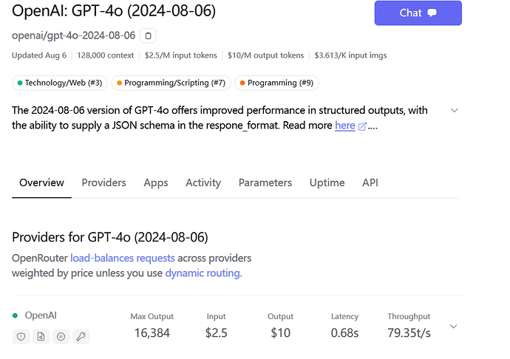Click the 'Max Output' column label
Screen dimensions: 510x359
(152, 316)
